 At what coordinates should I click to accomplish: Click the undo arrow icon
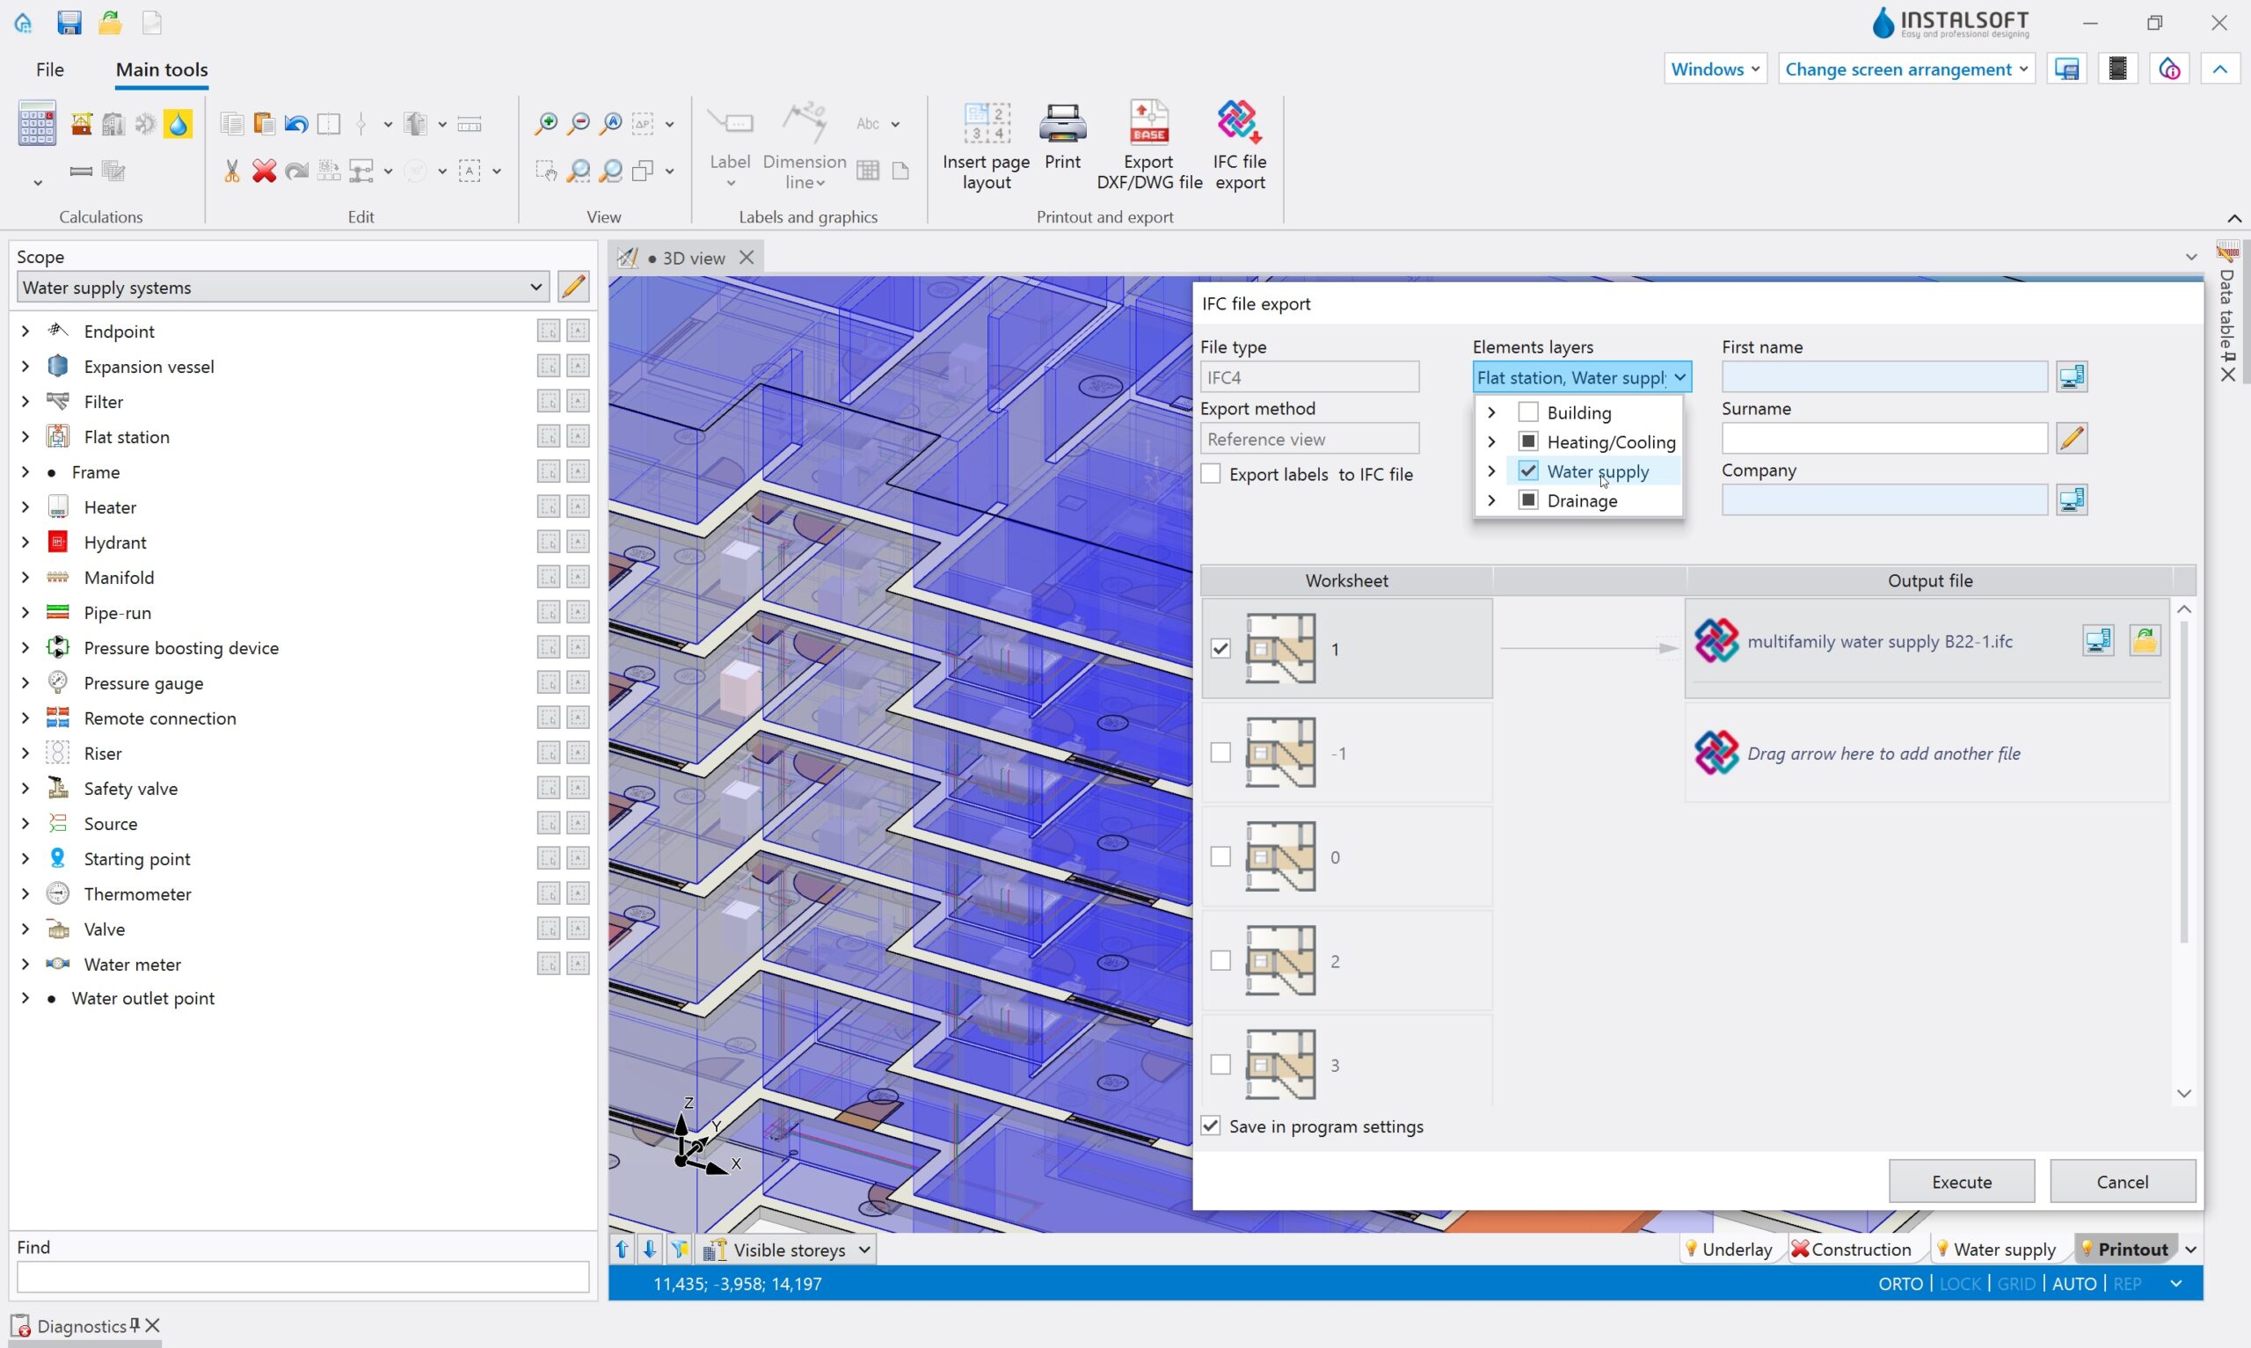pos(296,123)
